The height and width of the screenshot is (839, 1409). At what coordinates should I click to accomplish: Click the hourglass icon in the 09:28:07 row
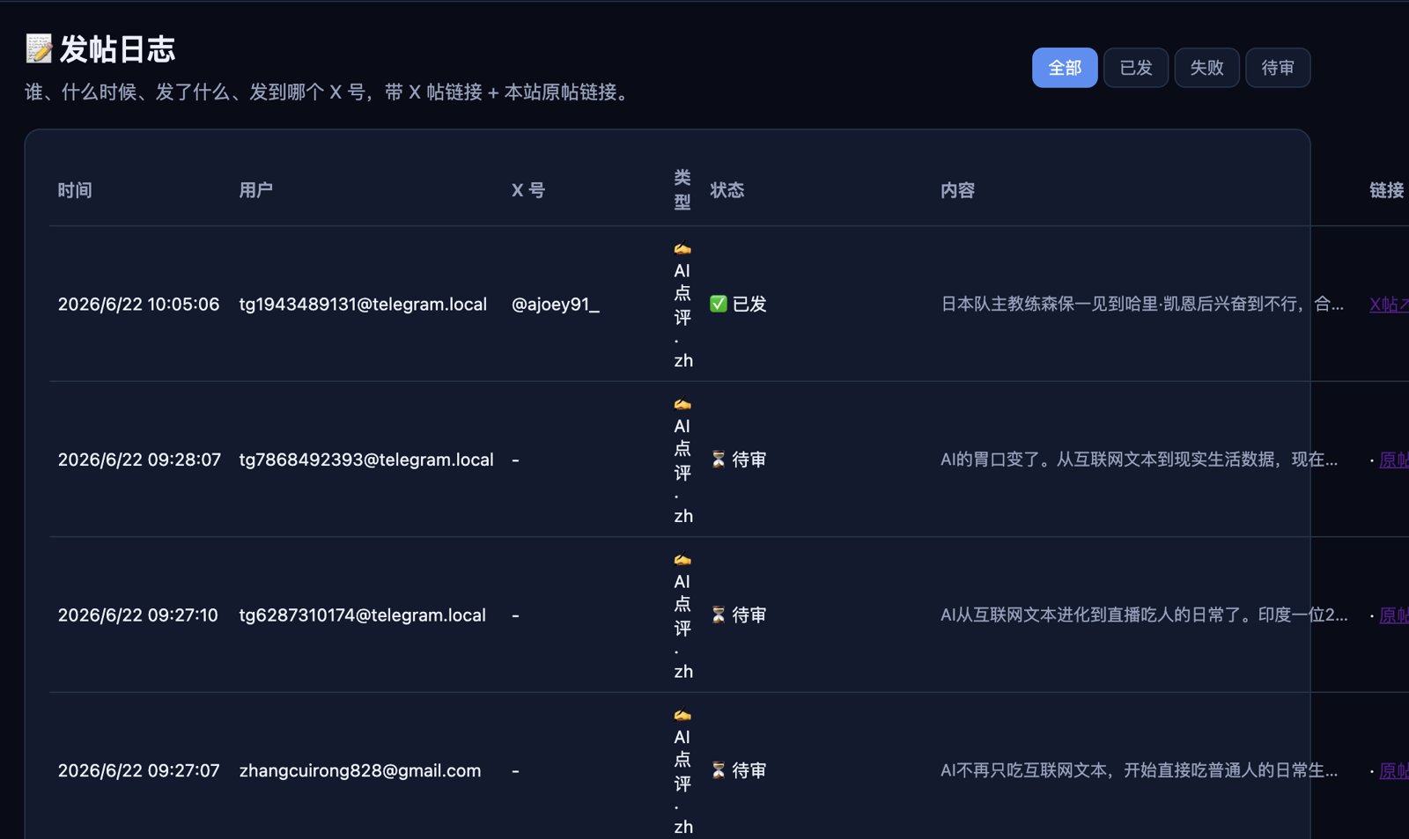click(x=719, y=460)
